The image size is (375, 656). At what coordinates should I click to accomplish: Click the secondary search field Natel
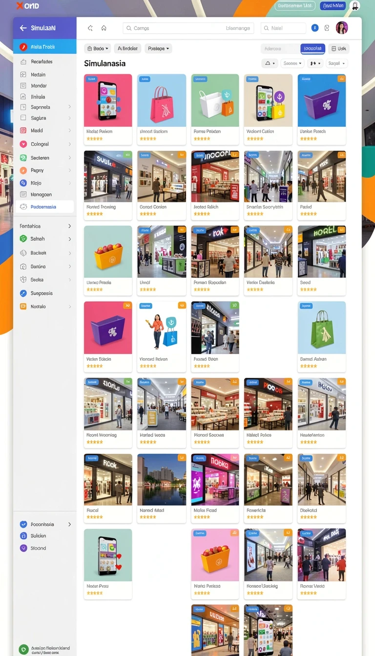pyautogui.click(x=283, y=28)
